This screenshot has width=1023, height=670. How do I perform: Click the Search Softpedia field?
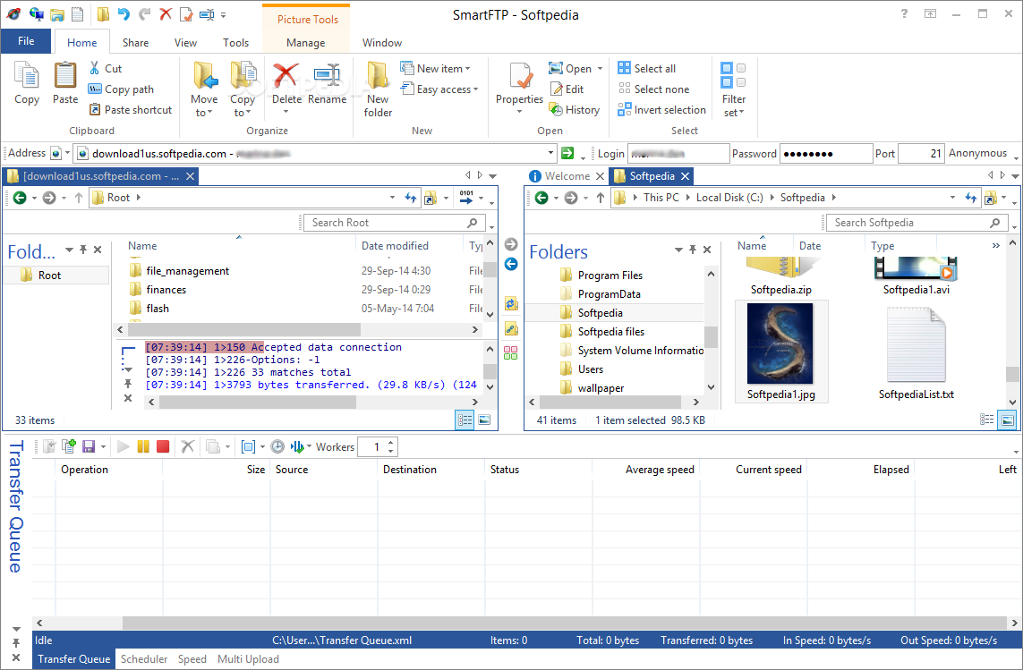[916, 223]
